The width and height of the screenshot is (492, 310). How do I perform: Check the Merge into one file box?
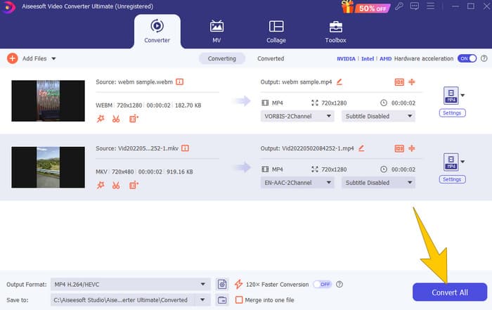239,299
